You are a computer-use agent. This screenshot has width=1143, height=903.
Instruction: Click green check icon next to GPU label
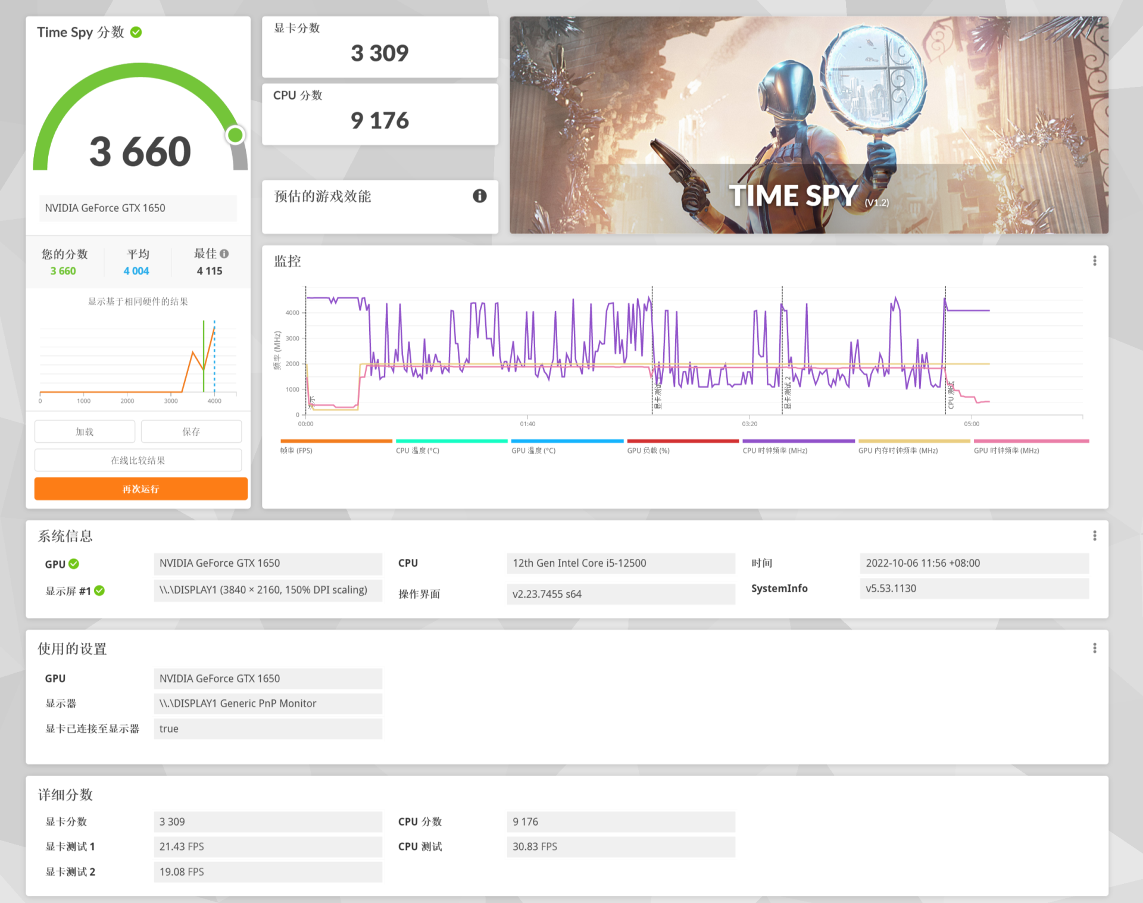[x=74, y=564]
